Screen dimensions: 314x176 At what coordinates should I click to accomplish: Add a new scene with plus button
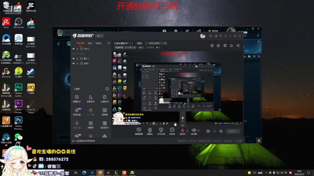109,43
